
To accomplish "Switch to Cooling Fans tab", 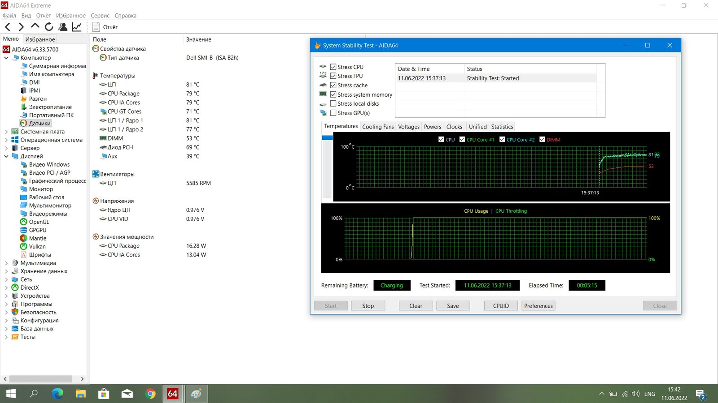I will coord(378,127).
